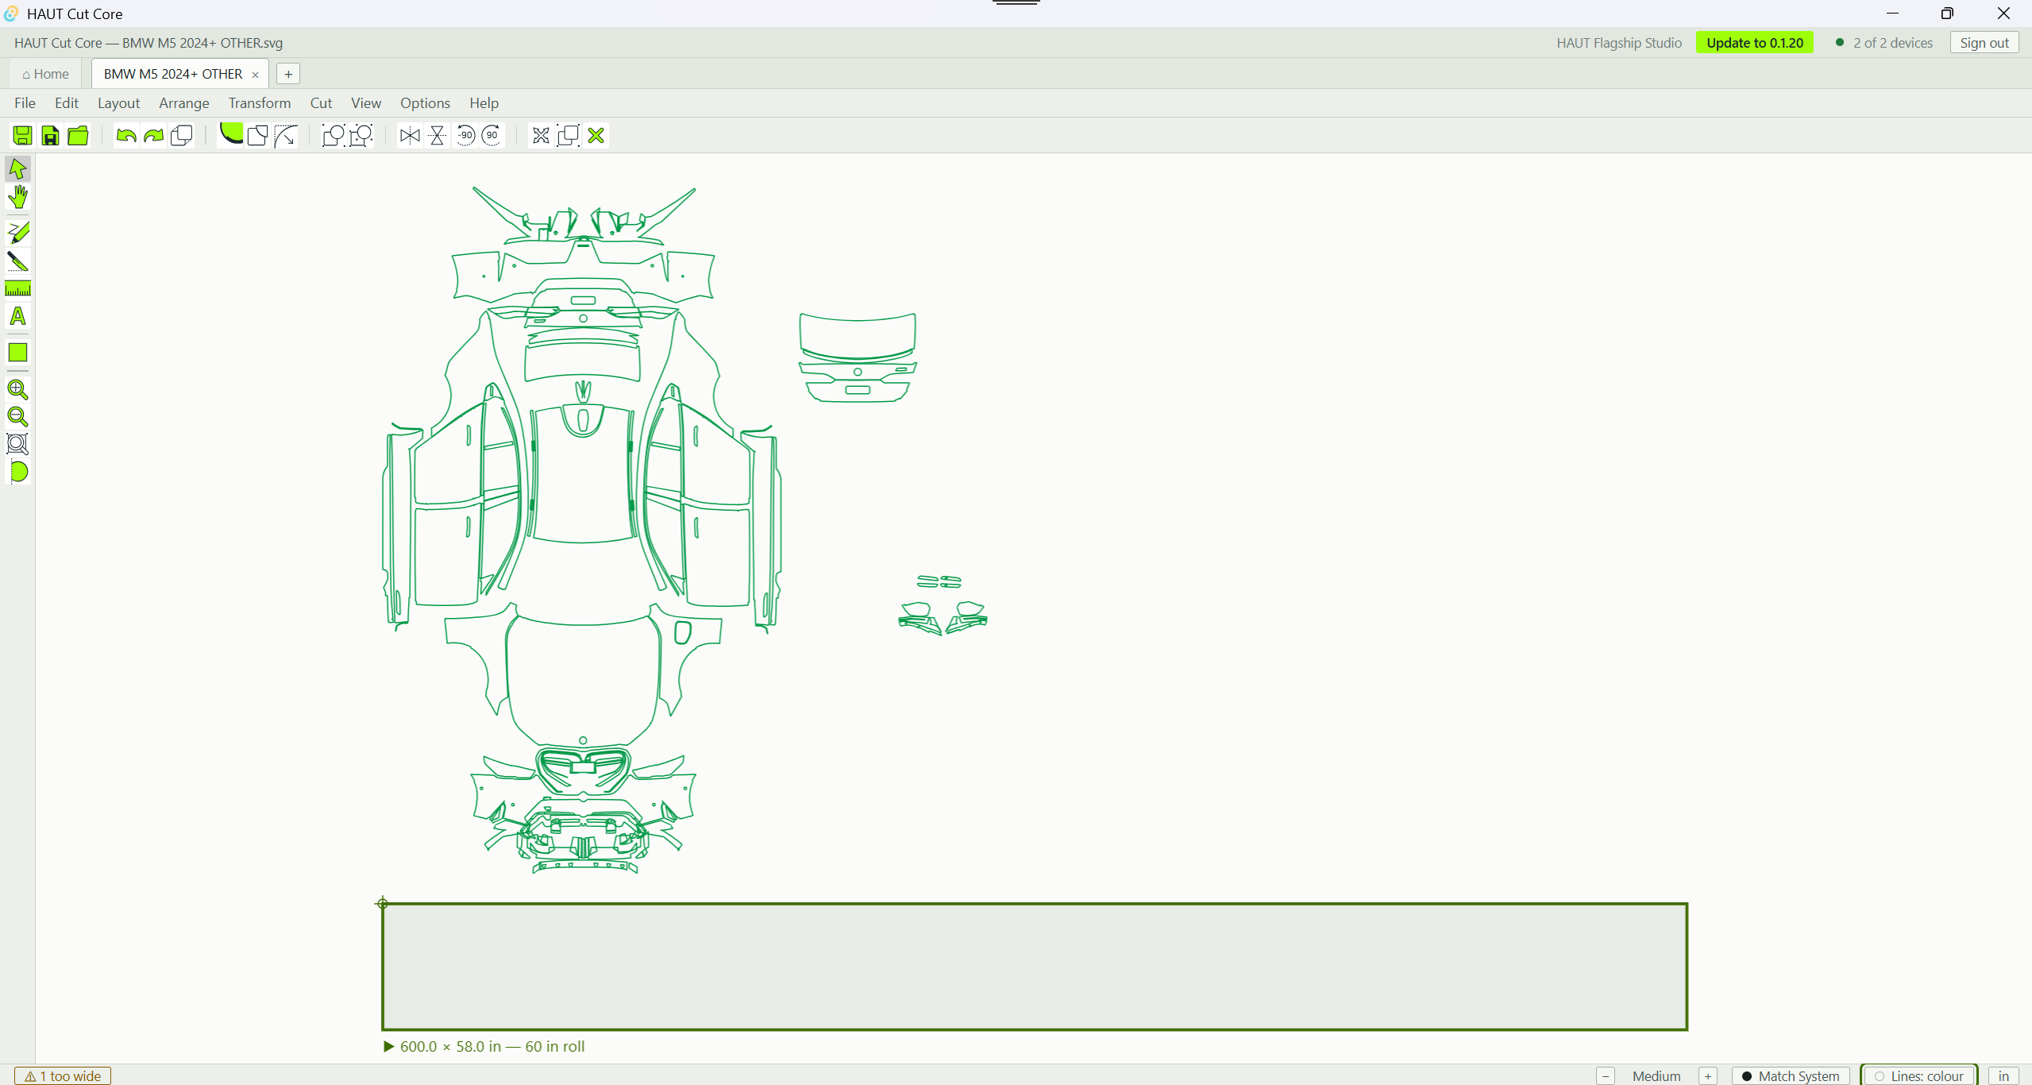Select the text tool
This screenshot has height=1085, width=2032.
click(x=17, y=316)
